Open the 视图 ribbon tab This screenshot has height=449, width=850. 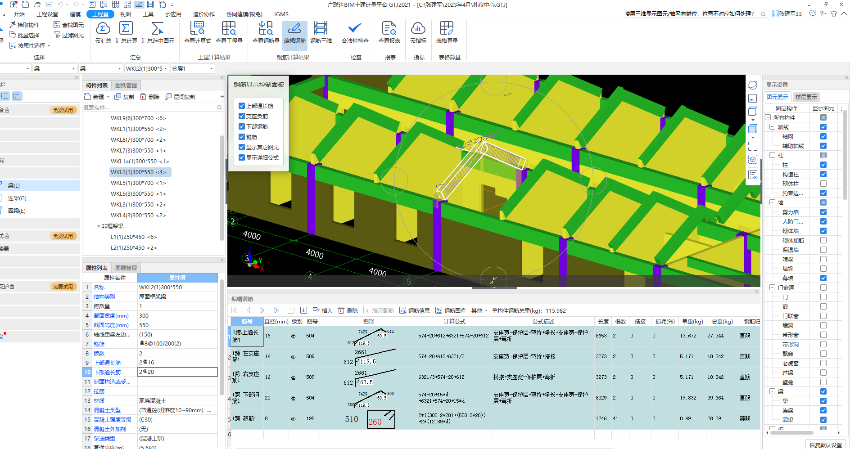click(126, 14)
